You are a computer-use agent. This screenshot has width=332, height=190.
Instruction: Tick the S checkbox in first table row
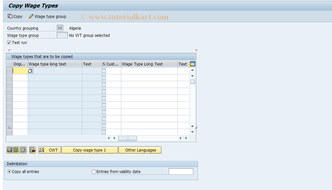click(104, 71)
